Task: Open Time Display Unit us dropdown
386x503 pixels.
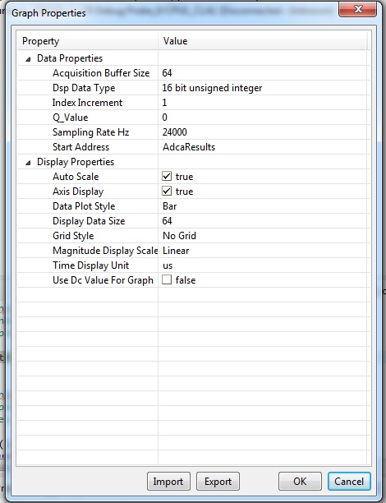Action: tap(264, 265)
